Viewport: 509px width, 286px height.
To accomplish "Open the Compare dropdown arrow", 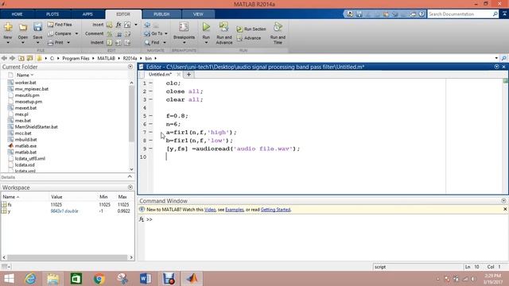I will pyautogui.click(x=76, y=33).
